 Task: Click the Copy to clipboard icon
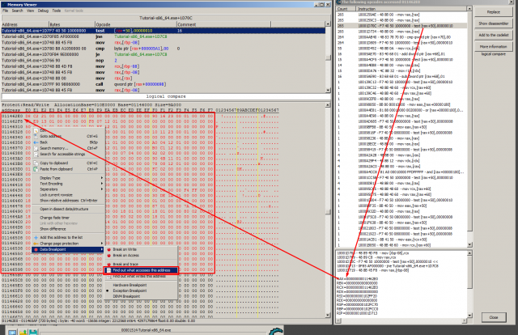click(35, 163)
